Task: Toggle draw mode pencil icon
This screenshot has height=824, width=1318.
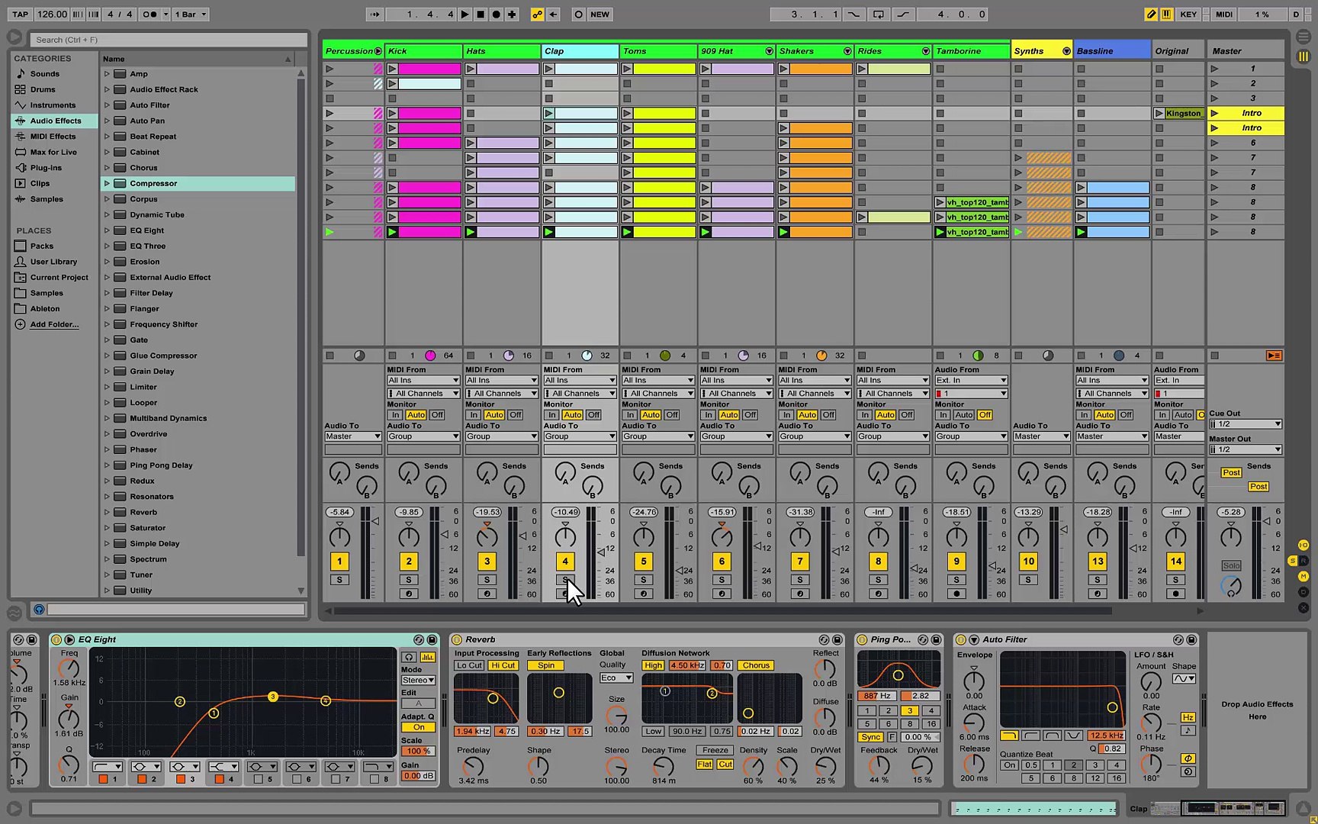Action: (1151, 14)
